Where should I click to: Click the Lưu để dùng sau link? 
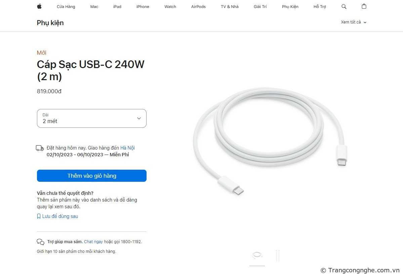click(x=60, y=216)
